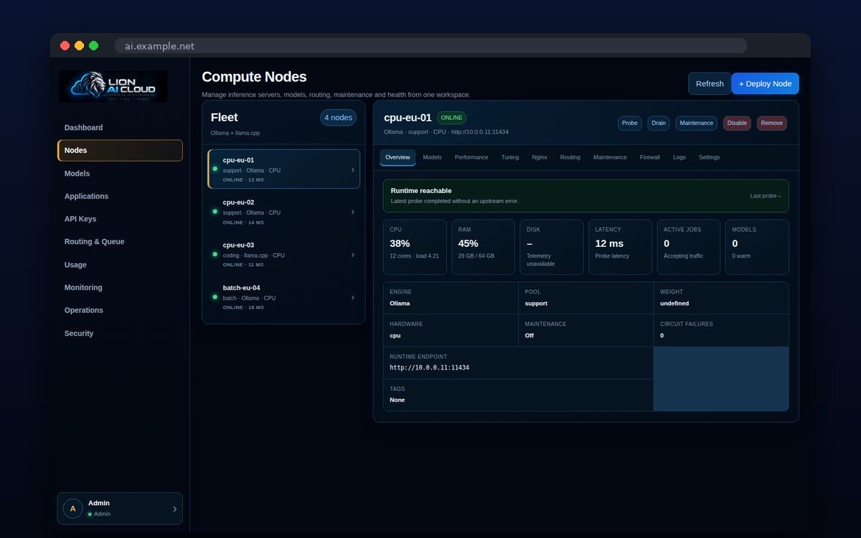861x538 pixels.
Task: Open Applications in sidebar
Action: click(120, 196)
